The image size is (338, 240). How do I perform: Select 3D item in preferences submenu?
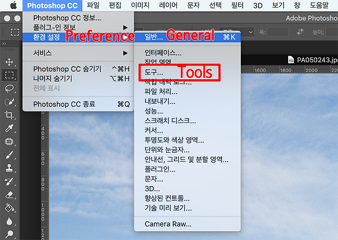coord(187,188)
